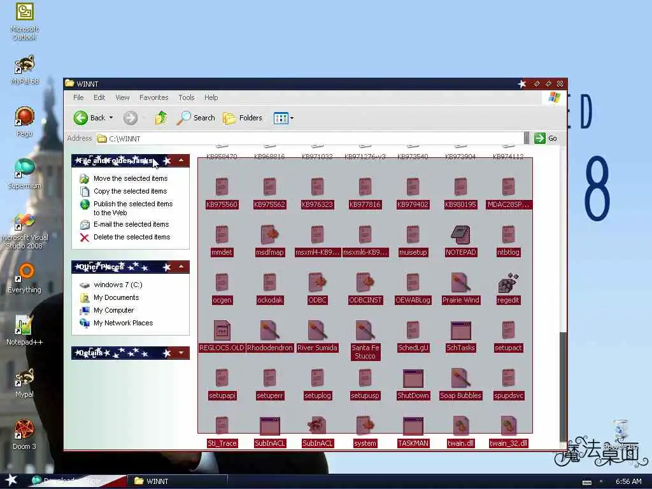
Task: Select the ODBC settings file icon
Action: pyautogui.click(x=317, y=283)
